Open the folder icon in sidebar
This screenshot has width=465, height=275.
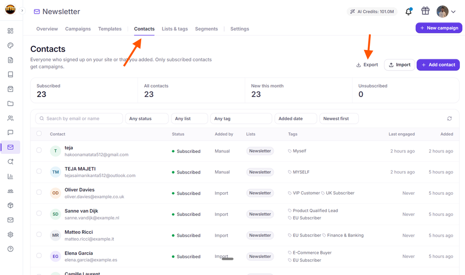11,103
